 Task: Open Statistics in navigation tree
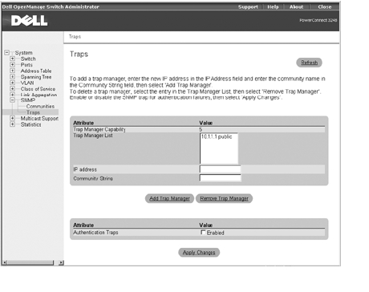(x=31, y=124)
